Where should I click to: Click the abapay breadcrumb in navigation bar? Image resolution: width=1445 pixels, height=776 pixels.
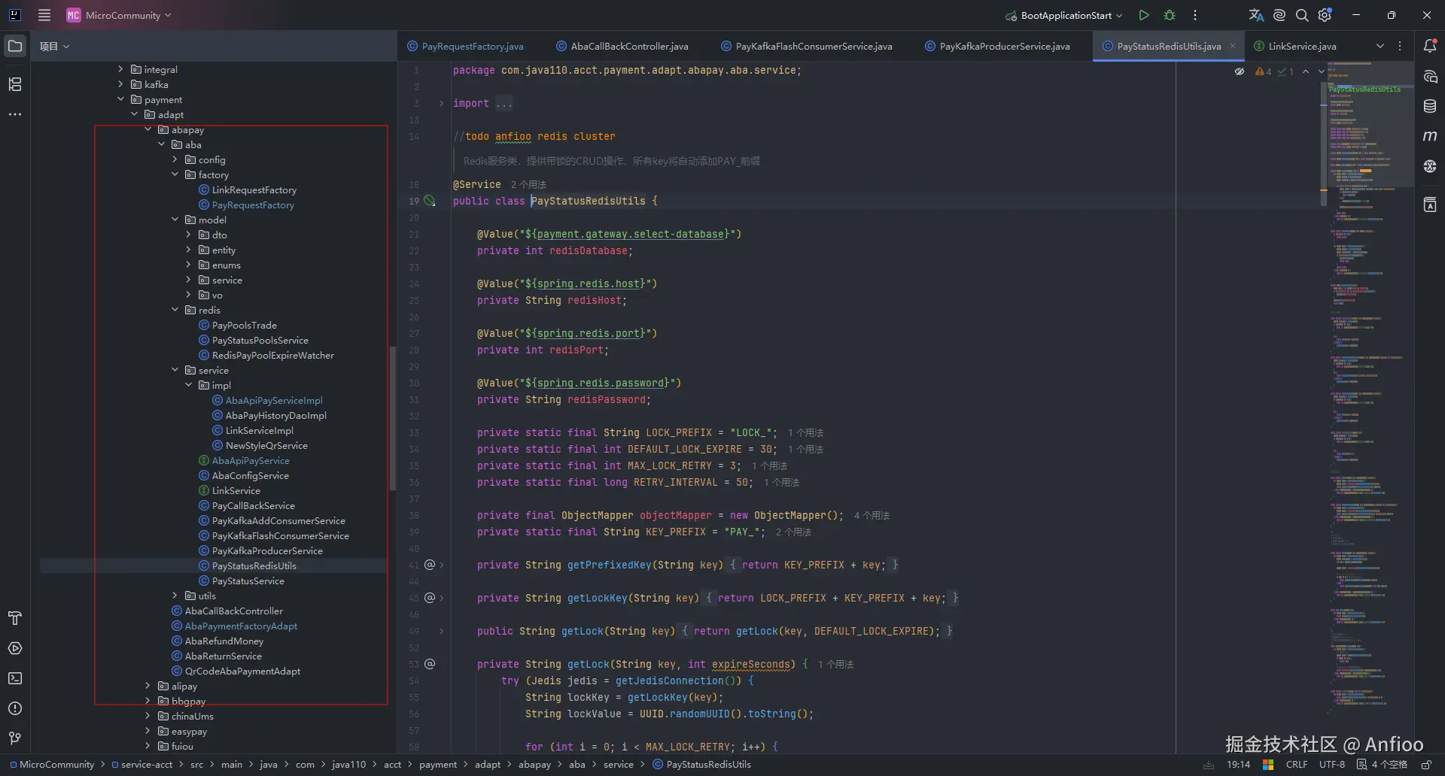pos(534,765)
